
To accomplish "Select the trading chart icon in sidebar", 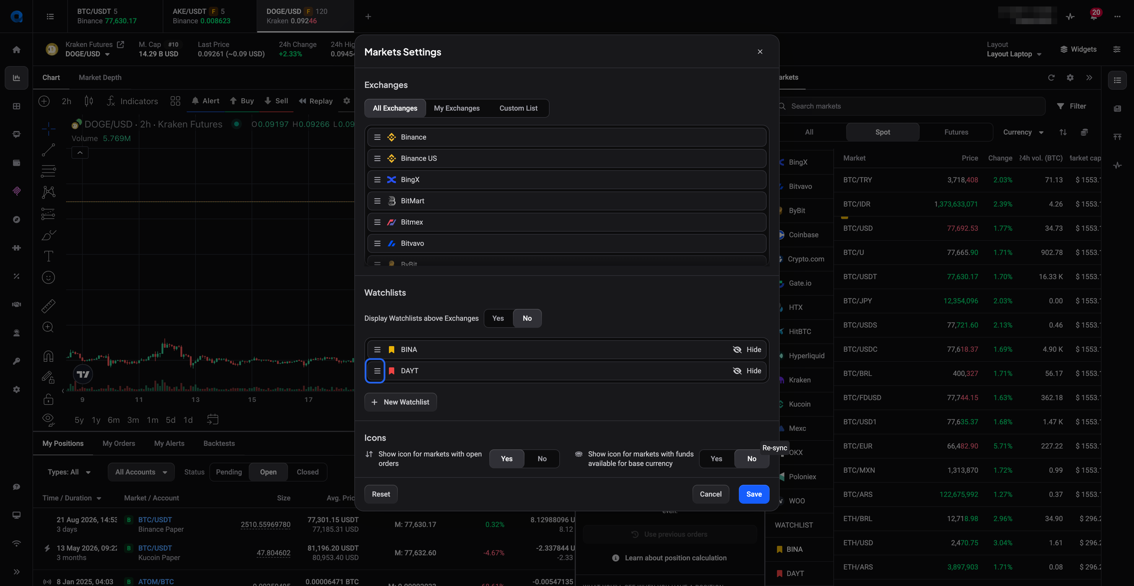I will pos(16,78).
